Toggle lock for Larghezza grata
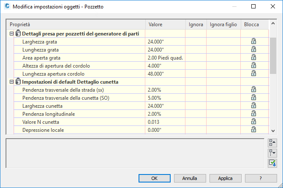 [253, 41]
